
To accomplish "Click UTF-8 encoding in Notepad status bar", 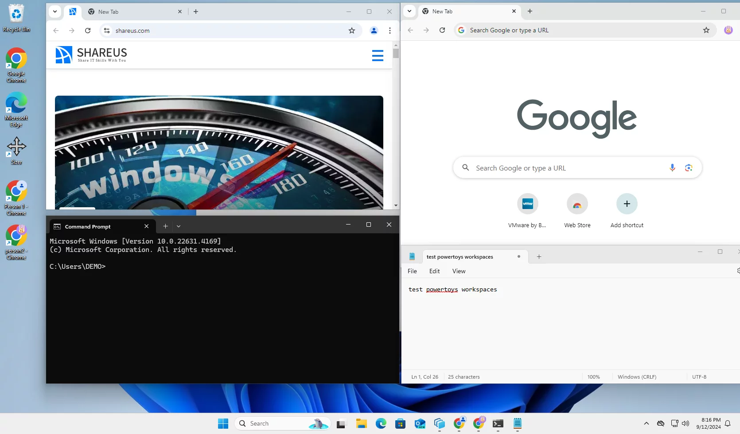I will coord(699,377).
